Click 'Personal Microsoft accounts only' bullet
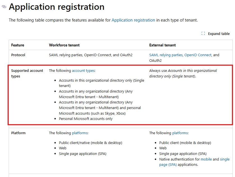Screen dimensions: 235x177 [x=86, y=119]
